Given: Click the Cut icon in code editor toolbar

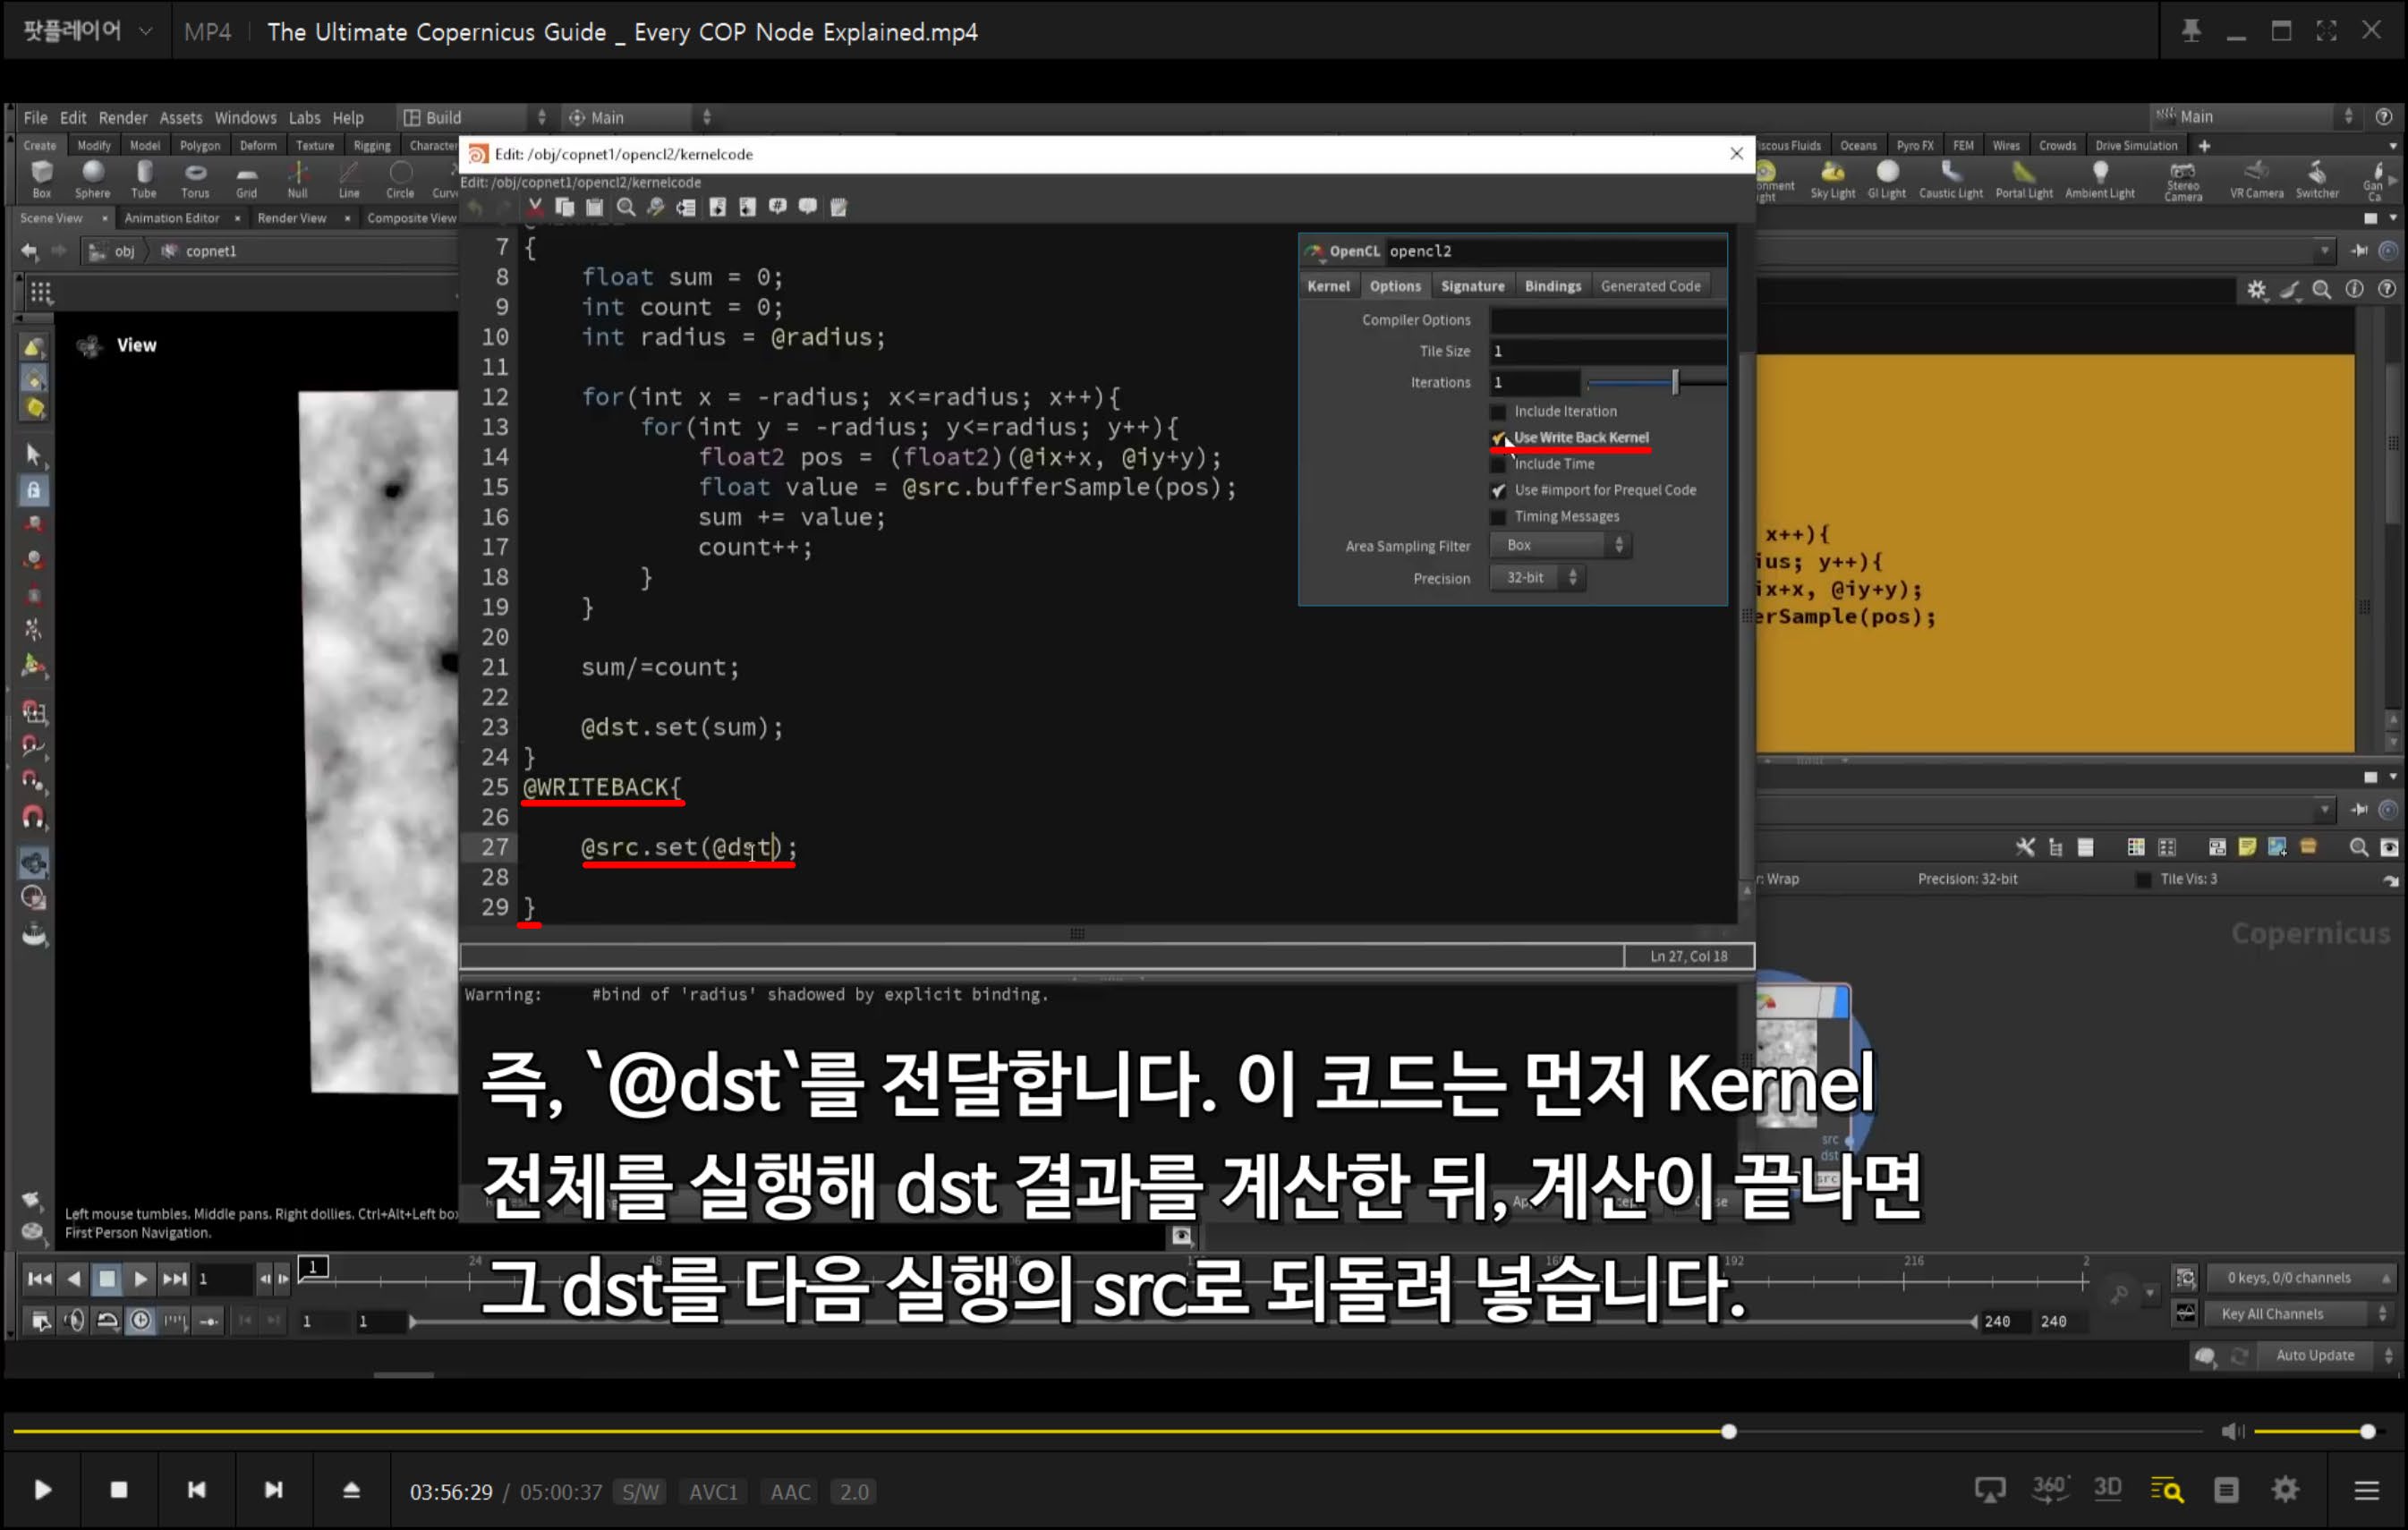Looking at the screenshot, I should coord(535,207).
